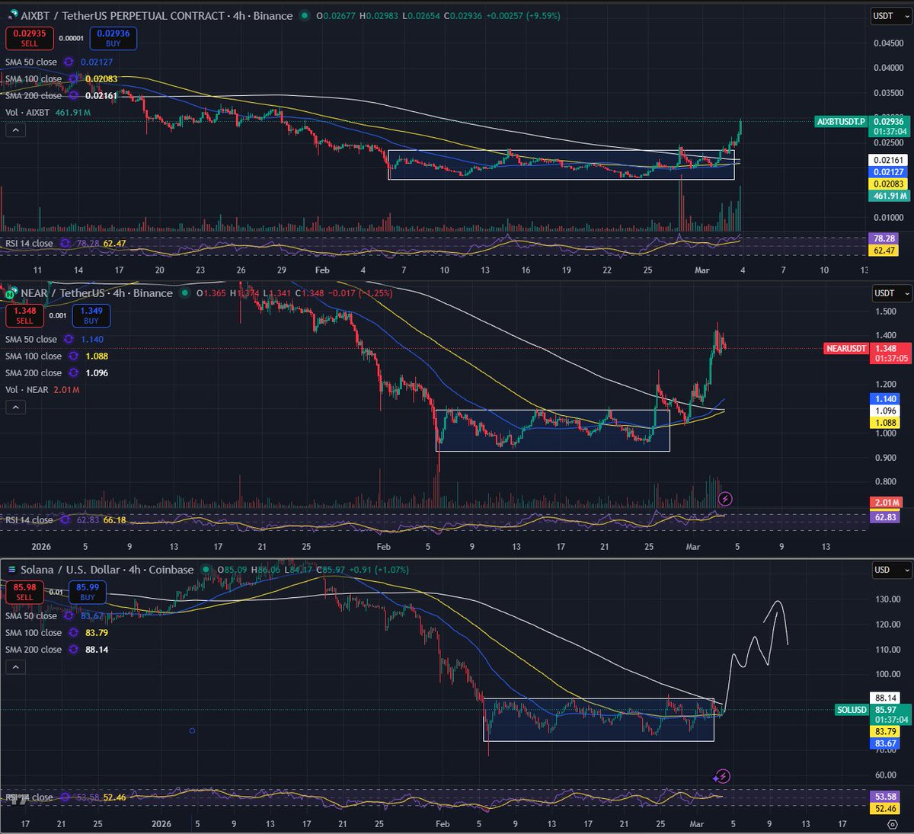This screenshot has width=914, height=834.
Task: Select Solana / U.S. Dollar chart title
Action: [x=70, y=570]
